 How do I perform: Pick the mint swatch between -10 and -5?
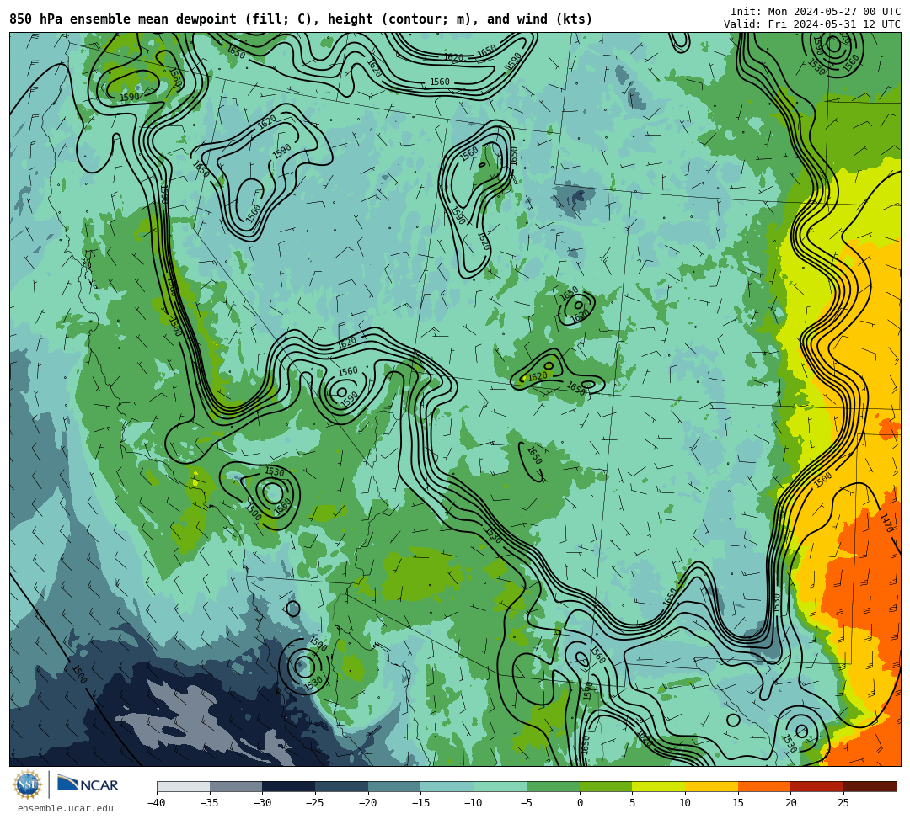500,786
